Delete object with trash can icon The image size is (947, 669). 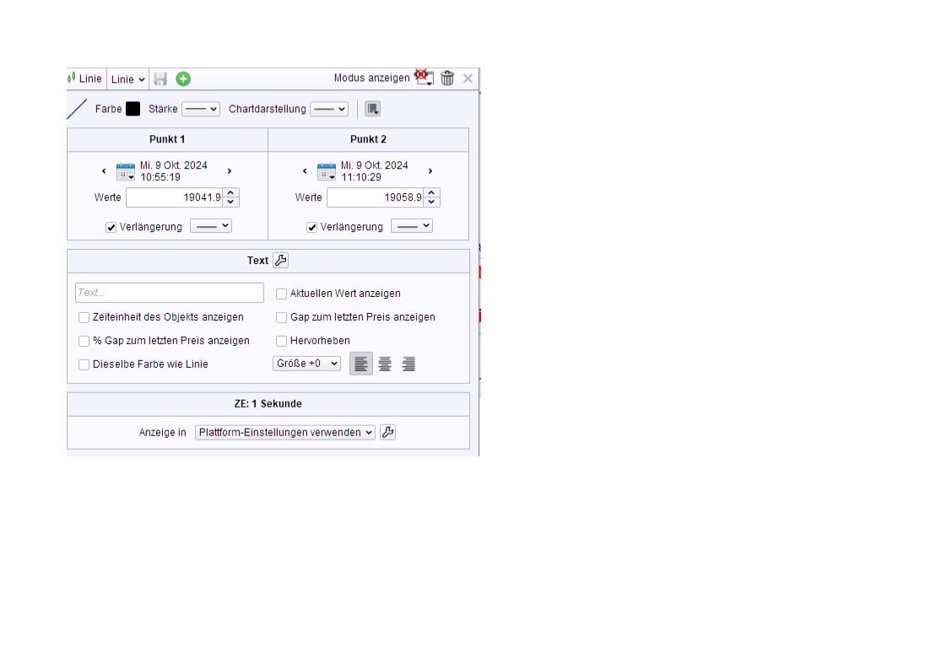447,78
